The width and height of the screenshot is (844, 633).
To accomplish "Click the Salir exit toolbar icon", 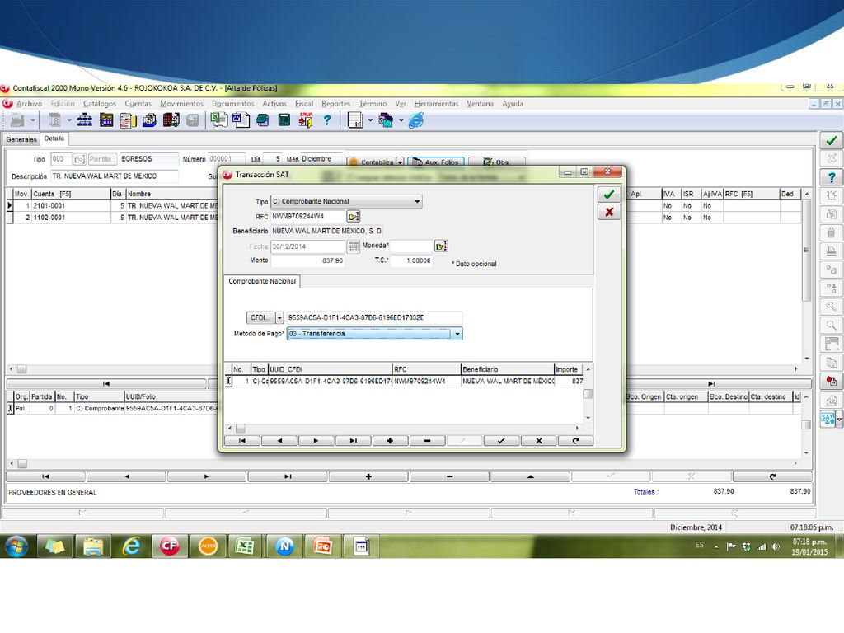I will 306,120.
